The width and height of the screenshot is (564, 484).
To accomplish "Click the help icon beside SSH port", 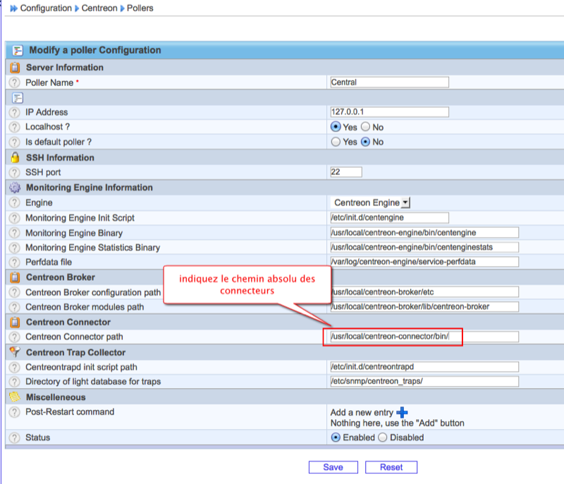I will click(x=15, y=172).
